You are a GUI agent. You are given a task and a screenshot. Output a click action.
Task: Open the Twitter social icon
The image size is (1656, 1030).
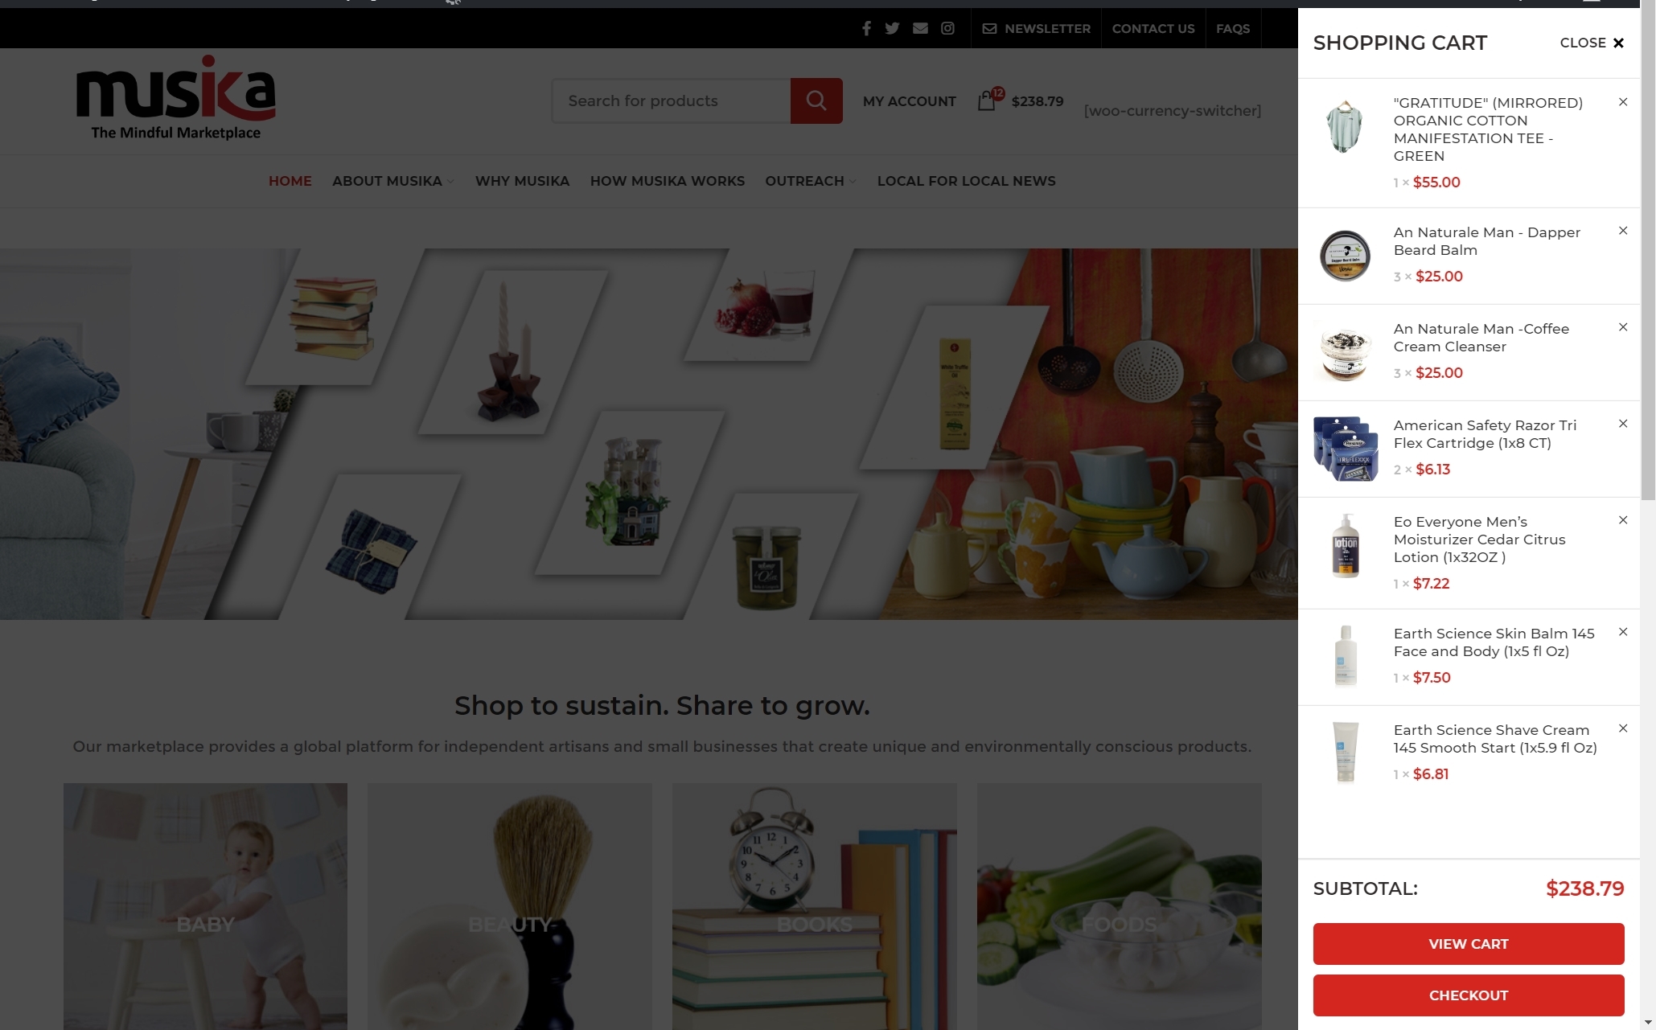pos(892,28)
